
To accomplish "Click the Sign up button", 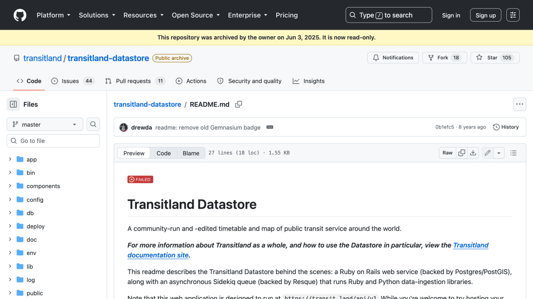I will (x=485, y=15).
